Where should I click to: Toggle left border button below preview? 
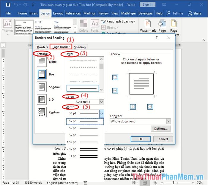pos(133,107)
